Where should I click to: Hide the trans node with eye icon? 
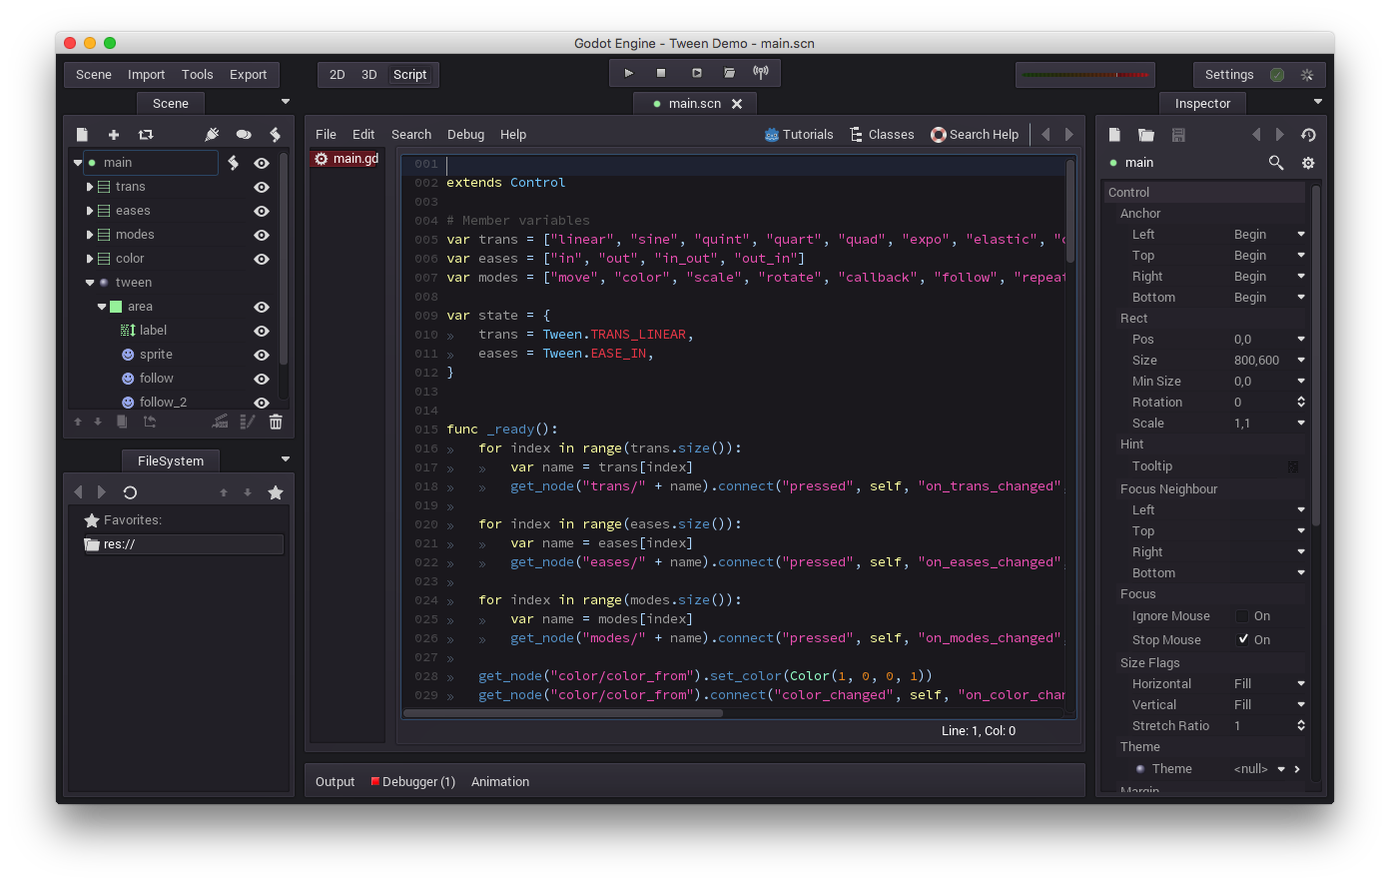pyautogui.click(x=262, y=187)
